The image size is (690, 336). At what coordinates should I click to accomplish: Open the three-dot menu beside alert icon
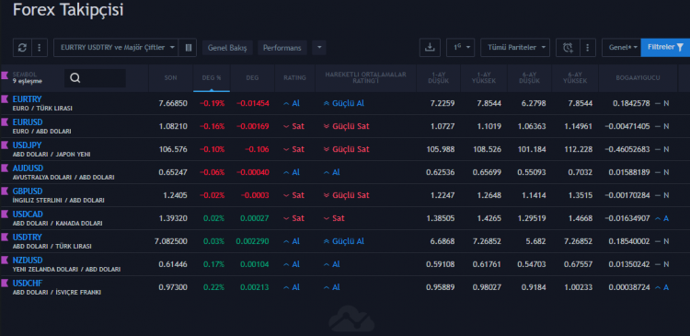coord(588,48)
